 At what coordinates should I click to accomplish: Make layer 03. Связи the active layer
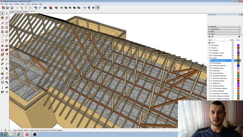click(x=209, y=58)
